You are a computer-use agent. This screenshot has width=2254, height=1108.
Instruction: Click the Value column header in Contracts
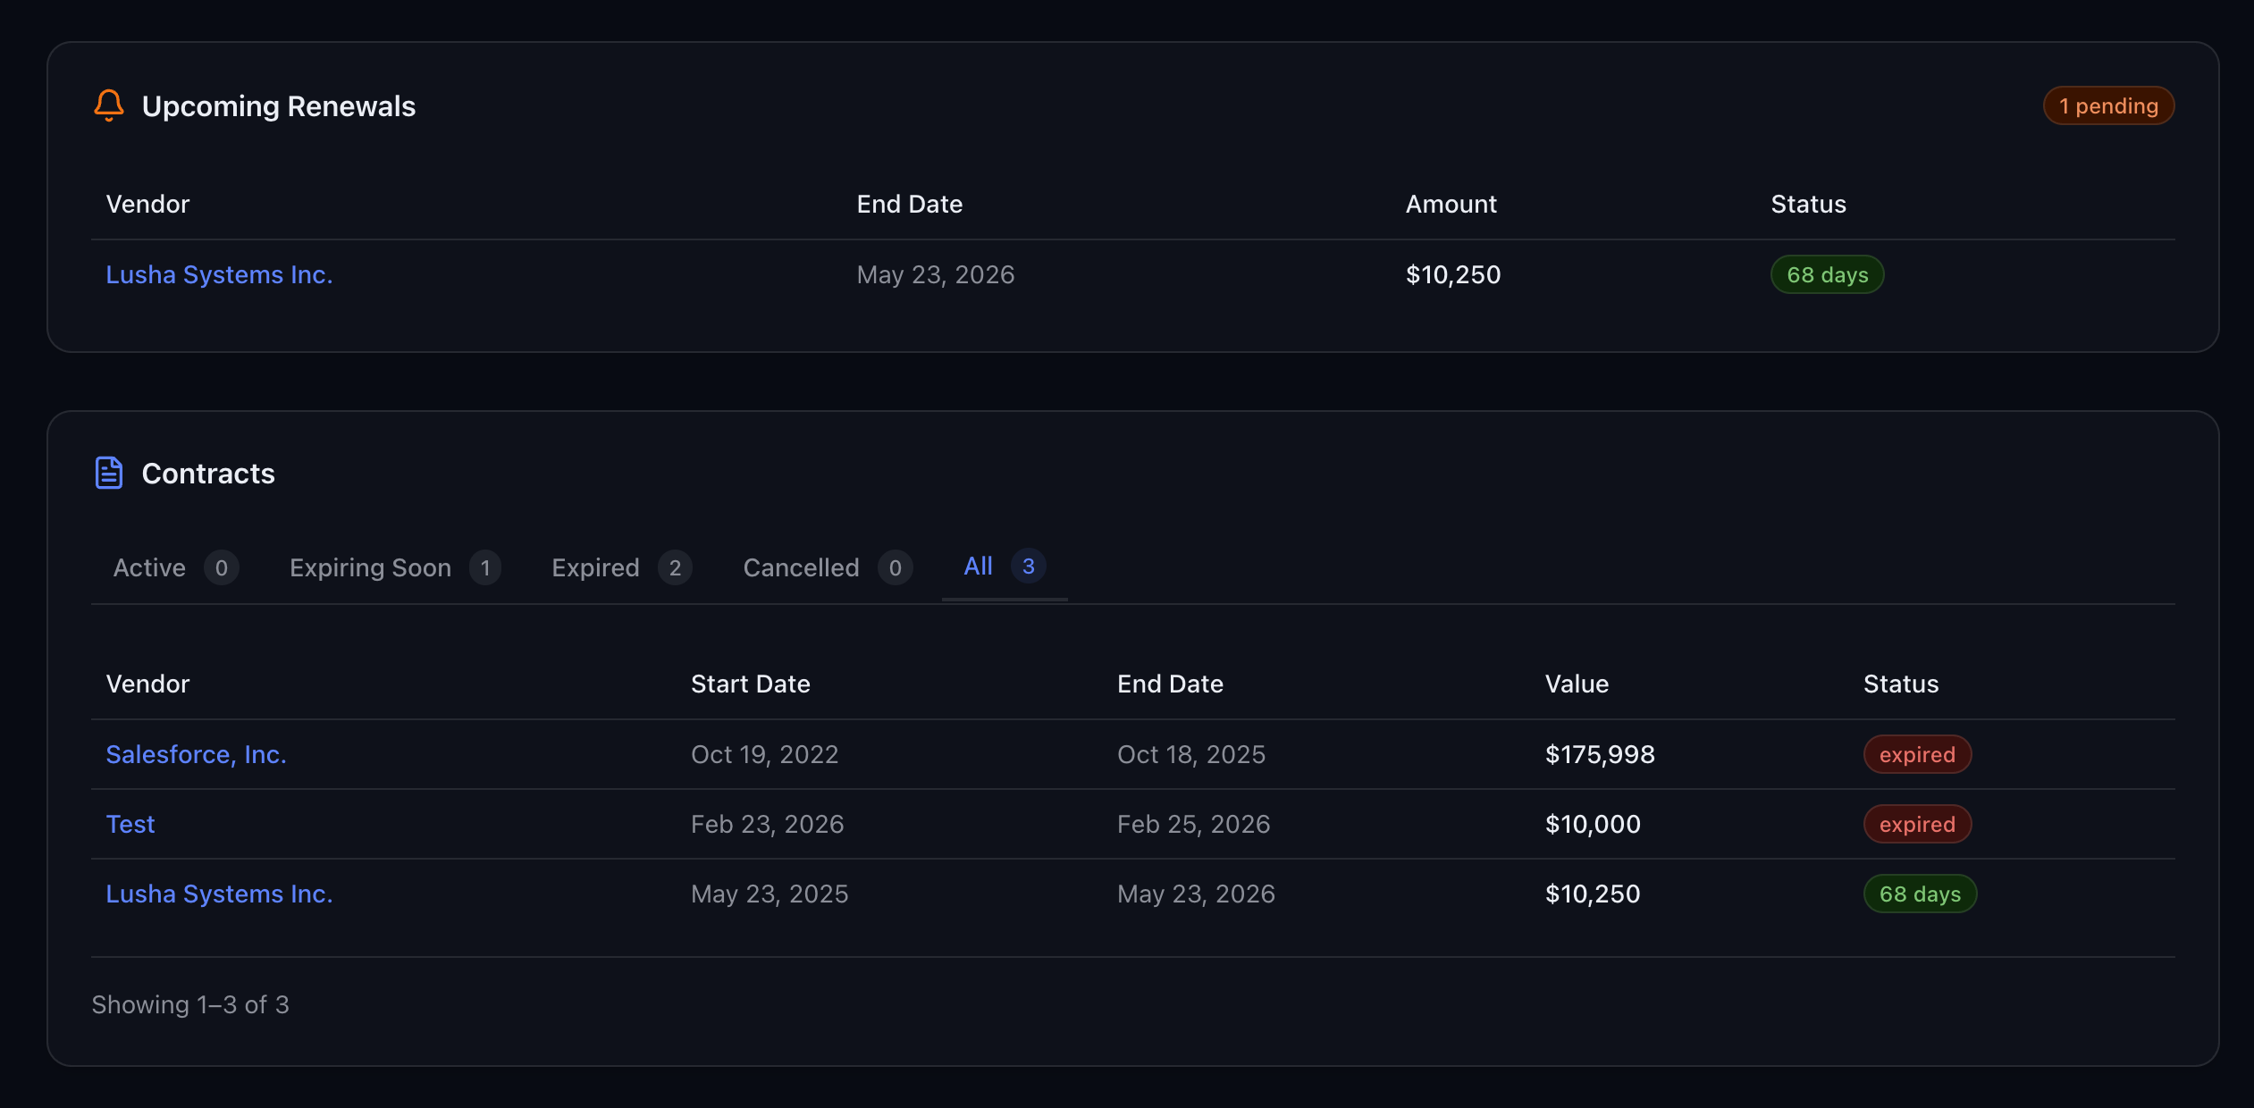click(x=1577, y=684)
